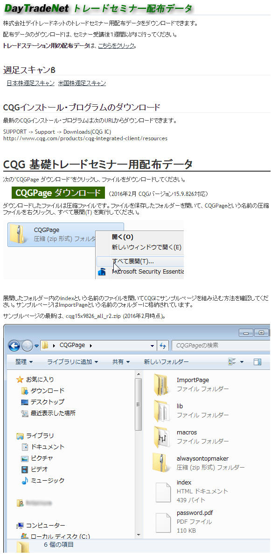
Task: Open the view options dropdown arrow
Action: 242,362
